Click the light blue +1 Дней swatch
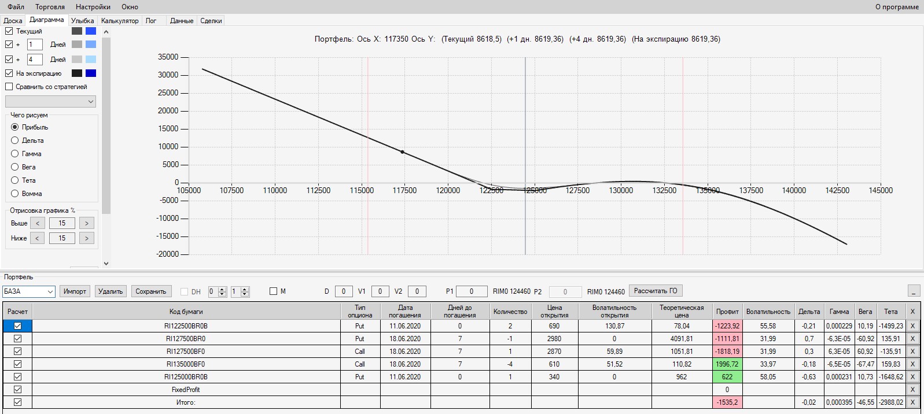This screenshot has height=414, width=924. [91, 45]
